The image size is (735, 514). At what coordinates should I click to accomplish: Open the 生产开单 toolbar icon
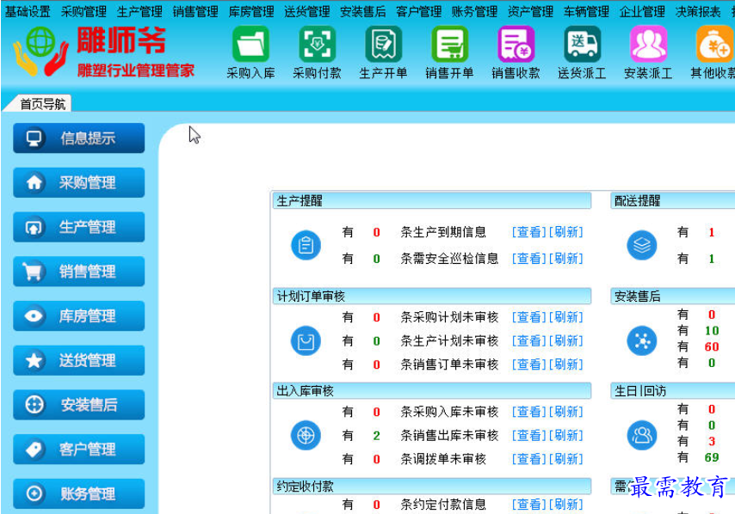point(383,45)
